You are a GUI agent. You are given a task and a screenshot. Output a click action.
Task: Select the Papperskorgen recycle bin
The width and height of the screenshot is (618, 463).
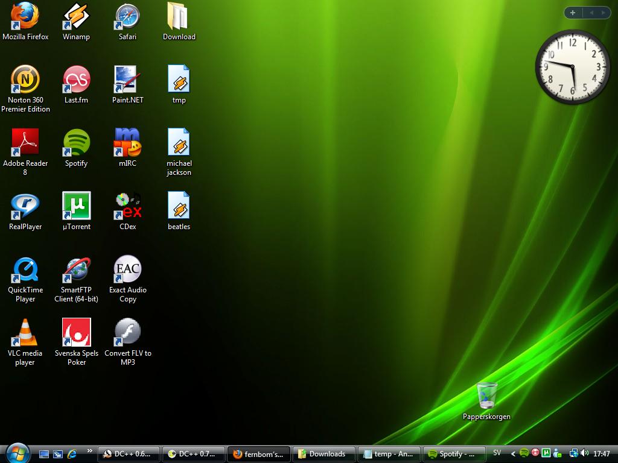tap(486, 401)
